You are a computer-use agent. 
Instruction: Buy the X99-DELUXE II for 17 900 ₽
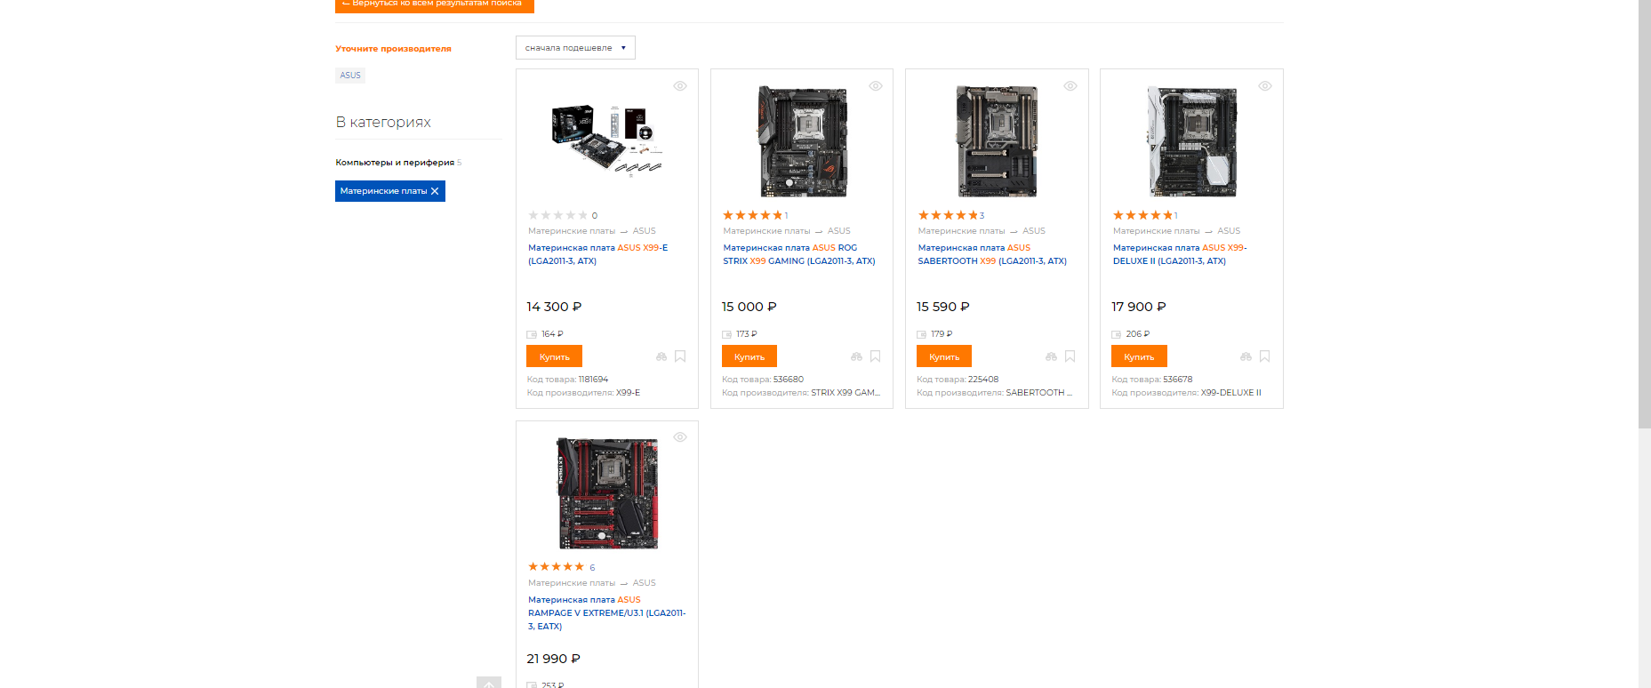tap(1139, 356)
